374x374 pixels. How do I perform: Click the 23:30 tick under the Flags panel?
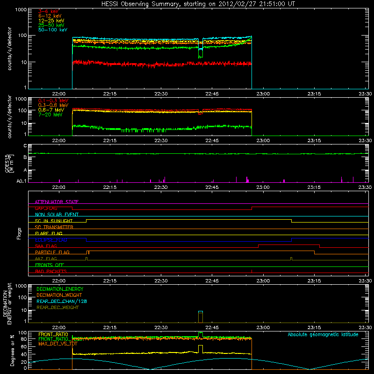tap(365, 281)
